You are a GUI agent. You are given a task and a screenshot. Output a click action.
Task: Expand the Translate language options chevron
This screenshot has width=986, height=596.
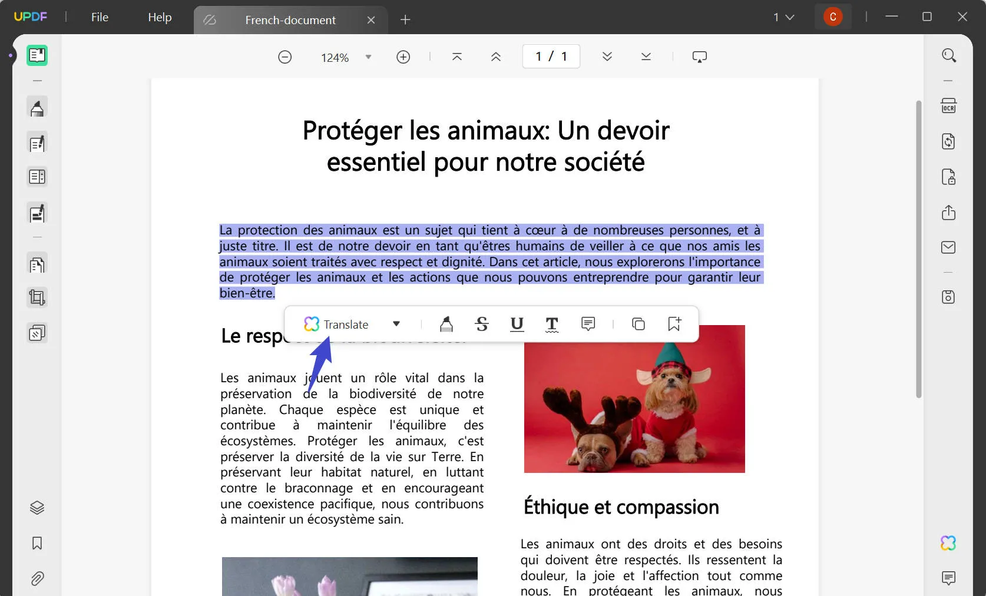point(396,324)
